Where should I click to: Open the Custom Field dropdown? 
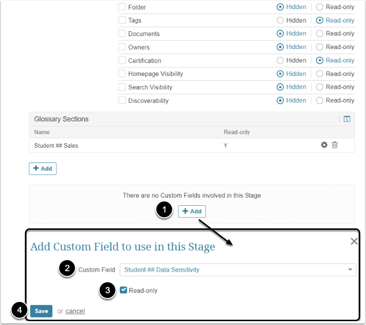point(238,270)
